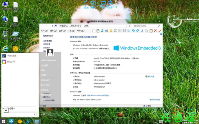
Task: Click the control panel taskbar button
Action: click(37, 121)
